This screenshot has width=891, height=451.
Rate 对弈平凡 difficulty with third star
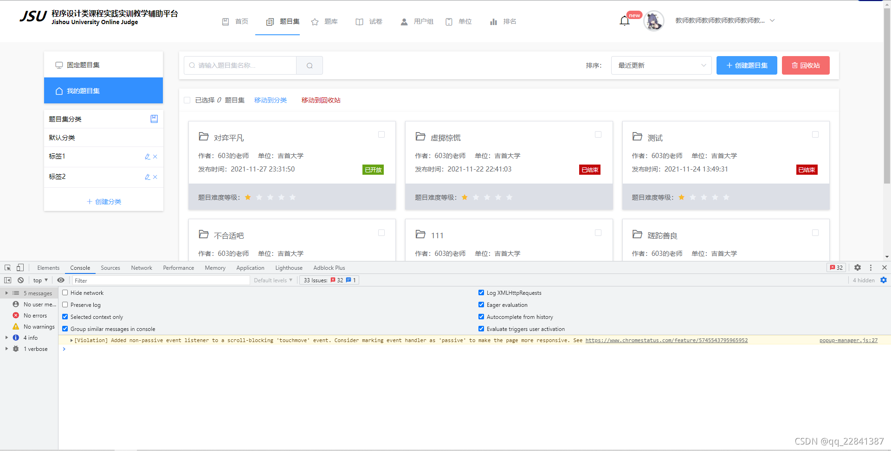pos(270,197)
